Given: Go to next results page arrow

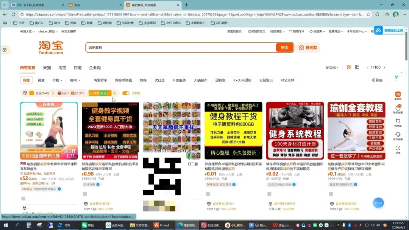Looking at the screenshot, I should tap(384, 67).
